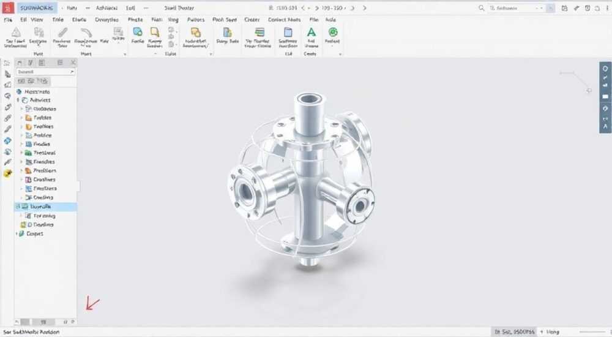This screenshot has width=612, height=337.
Task: Select the gray pencil line tool
Action: (63, 32)
